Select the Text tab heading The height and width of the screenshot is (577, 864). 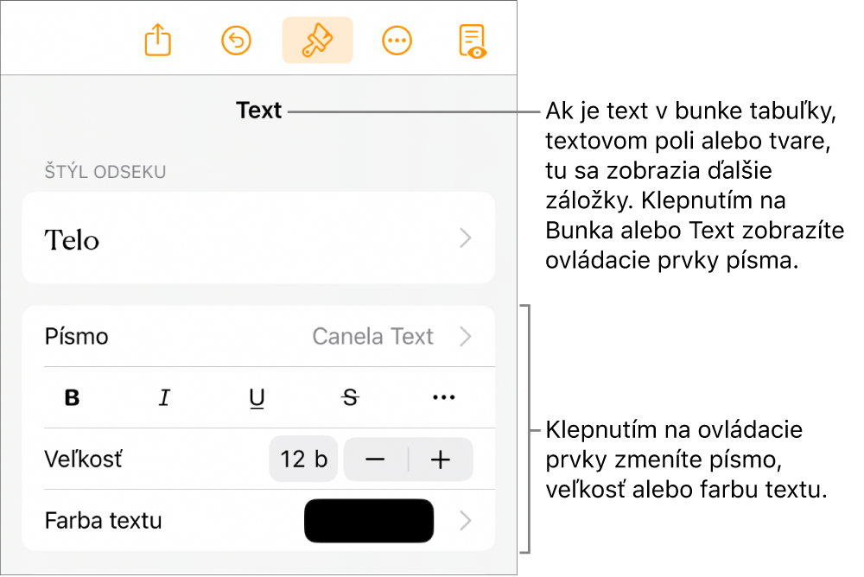click(258, 111)
